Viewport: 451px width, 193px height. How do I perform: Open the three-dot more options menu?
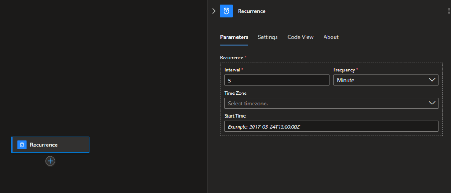point(448,11)
